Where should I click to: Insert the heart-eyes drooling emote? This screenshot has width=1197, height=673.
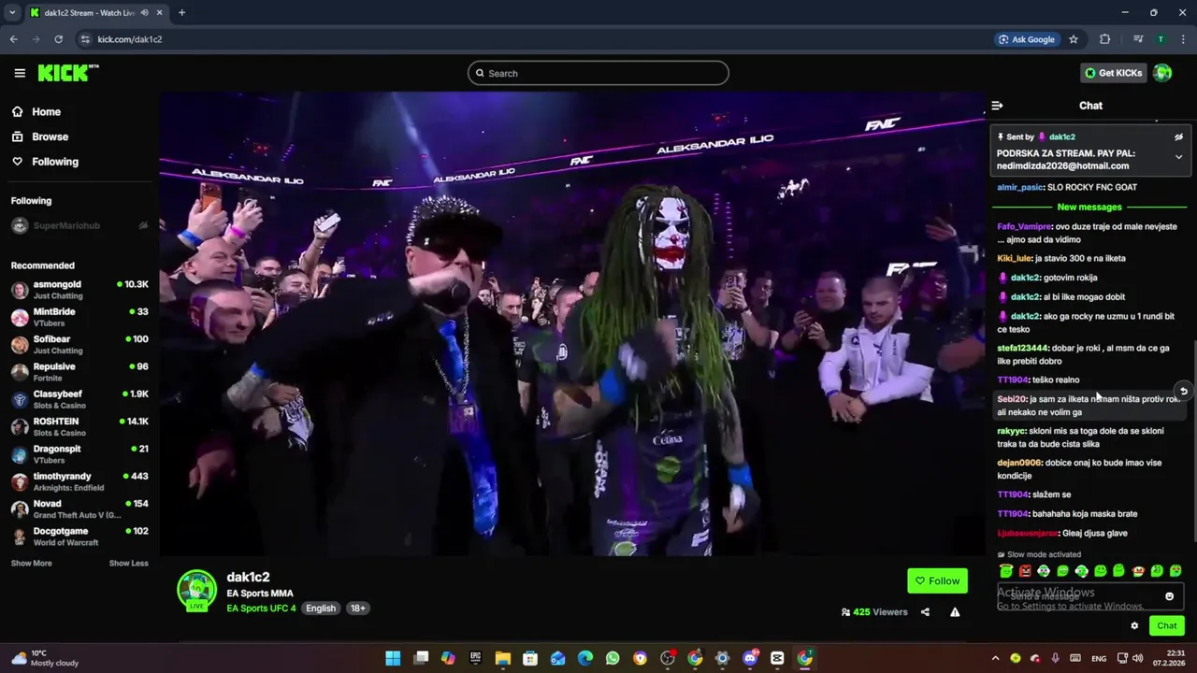[1175, 571]
